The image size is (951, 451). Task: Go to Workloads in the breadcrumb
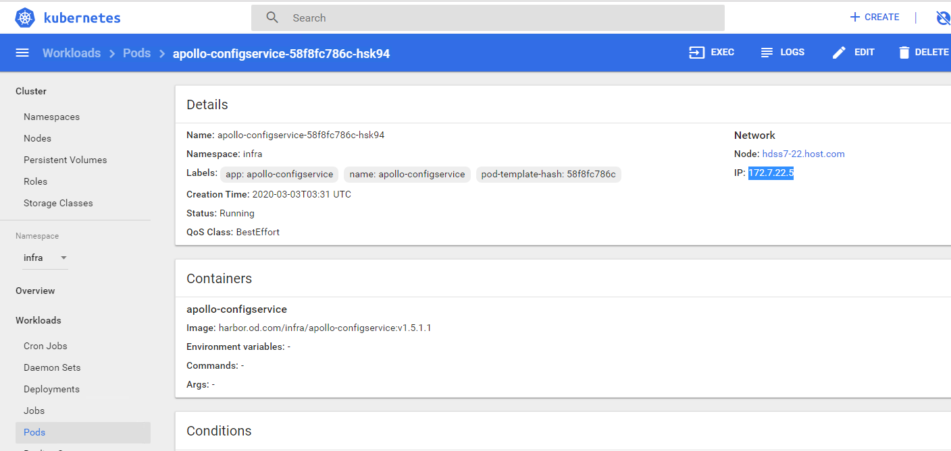(x=72, y=53)
